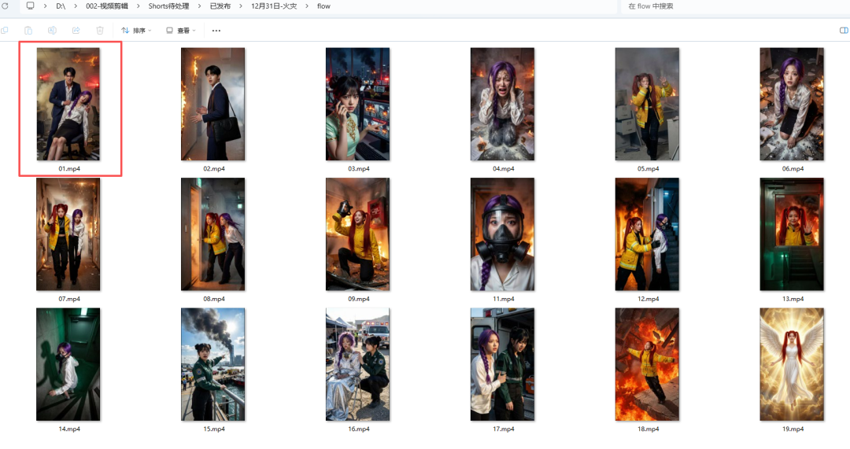Select the 01.mp4 video thumbnail
Viewport: 850px width, 449px height.
click(68, 104)
